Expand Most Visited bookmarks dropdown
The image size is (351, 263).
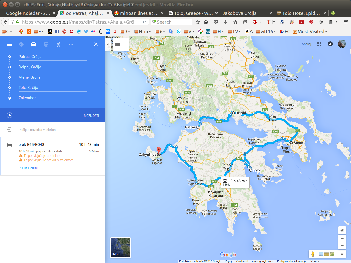pyautogui.click(x=310, y=31)
